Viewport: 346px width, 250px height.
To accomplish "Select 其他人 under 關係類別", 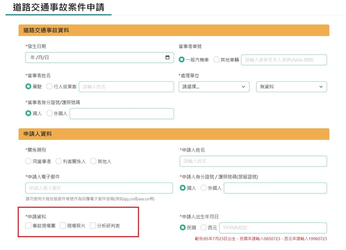I will (x=94, y=161).
